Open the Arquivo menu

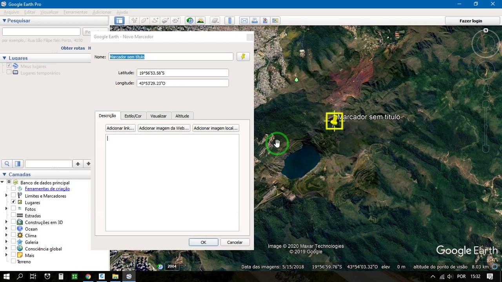11,12
